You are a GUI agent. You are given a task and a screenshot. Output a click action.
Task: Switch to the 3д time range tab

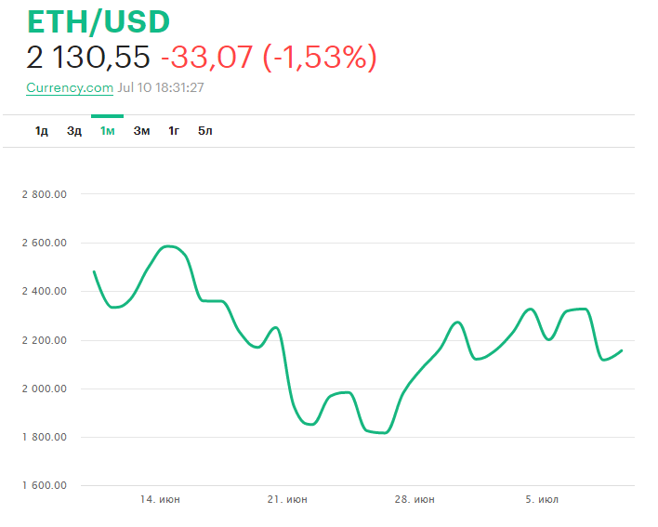(74, 131)
